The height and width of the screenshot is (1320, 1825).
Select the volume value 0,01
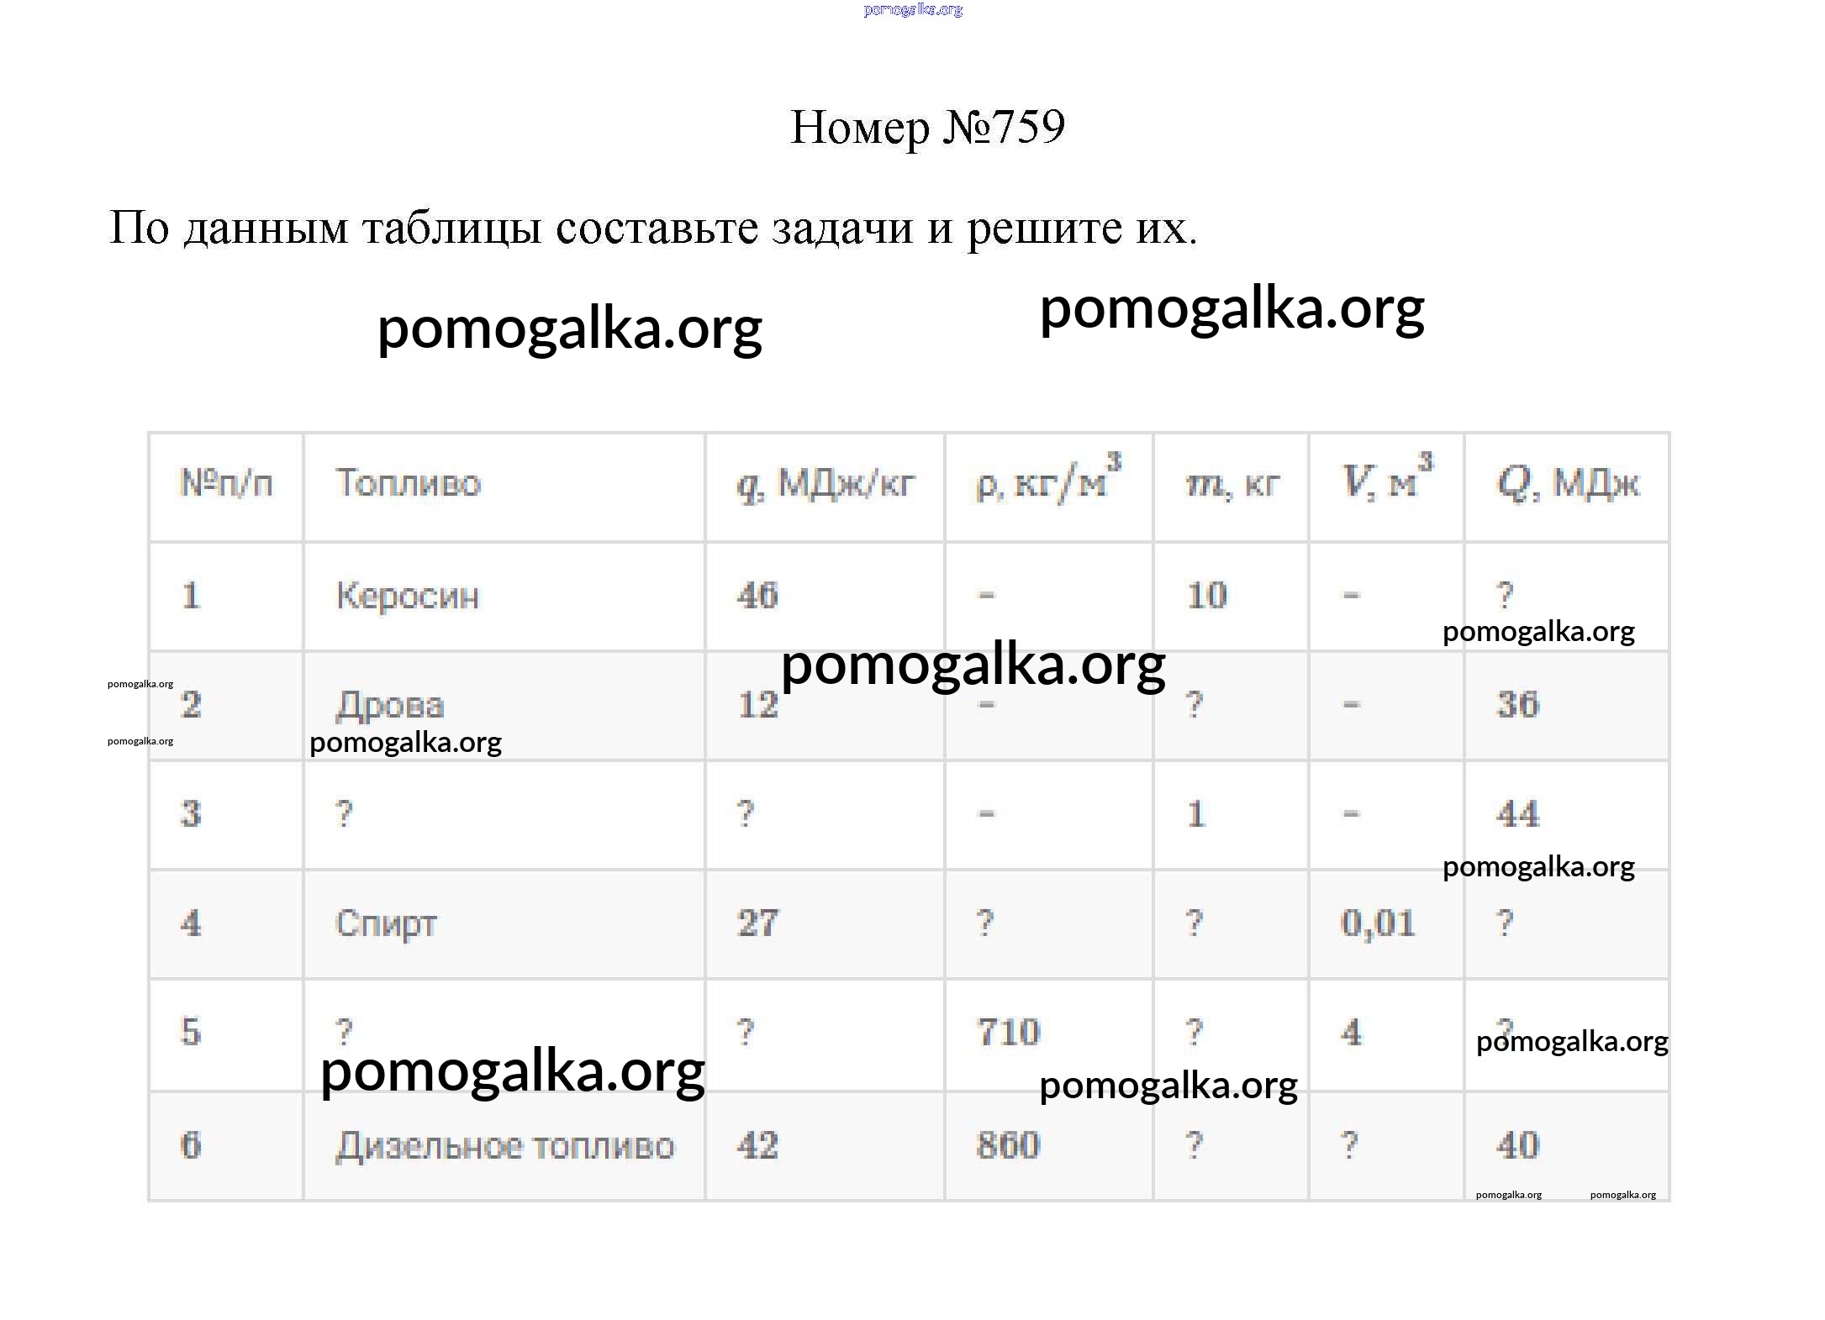pyautogui.click(x=1377, y=923)
